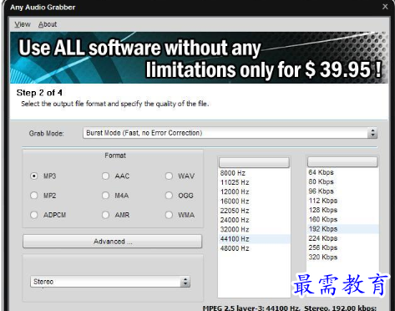Image resolution: width=395 pixels, height=311 pixels.
Task: Pick 128 Kbps bitrate
Action: 342,210
